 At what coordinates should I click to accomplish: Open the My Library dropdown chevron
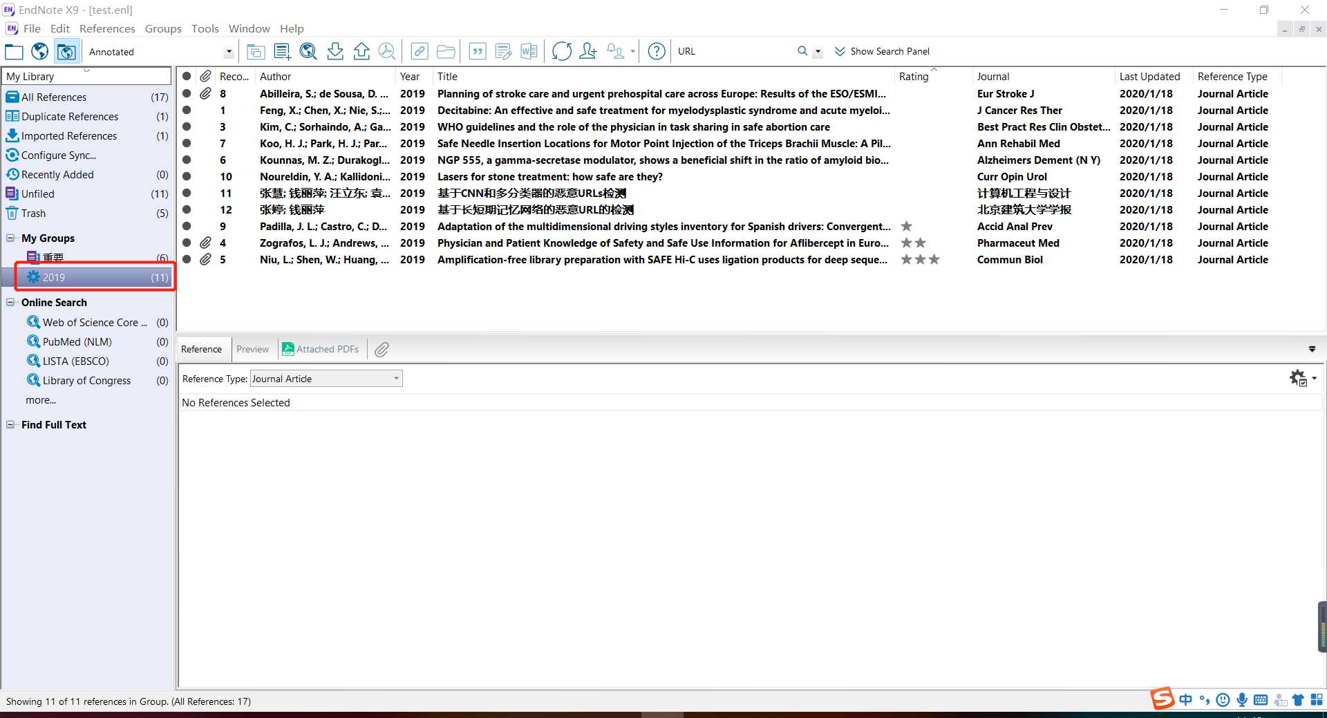86,71
